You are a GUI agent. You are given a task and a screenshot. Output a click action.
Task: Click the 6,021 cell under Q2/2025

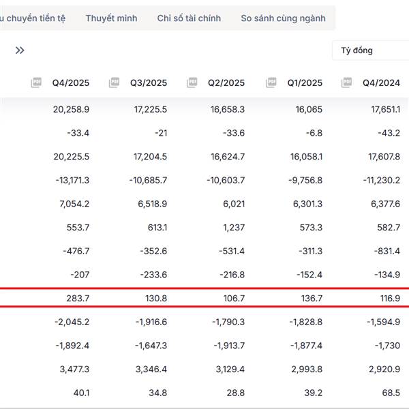point(232,203)
